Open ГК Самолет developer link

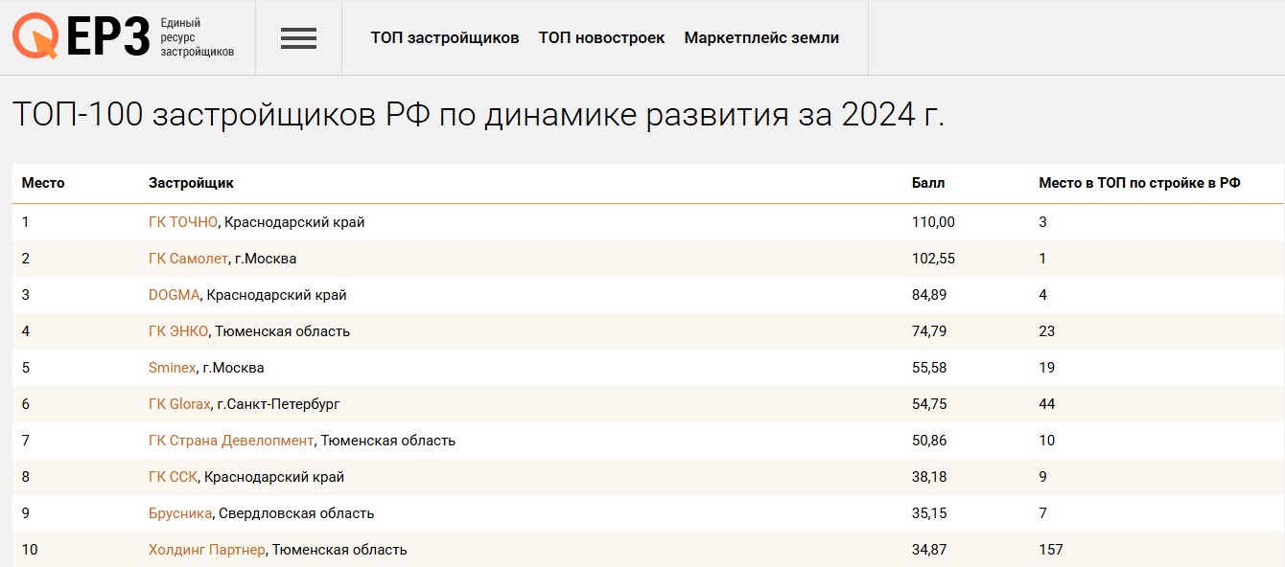(188, 259)
